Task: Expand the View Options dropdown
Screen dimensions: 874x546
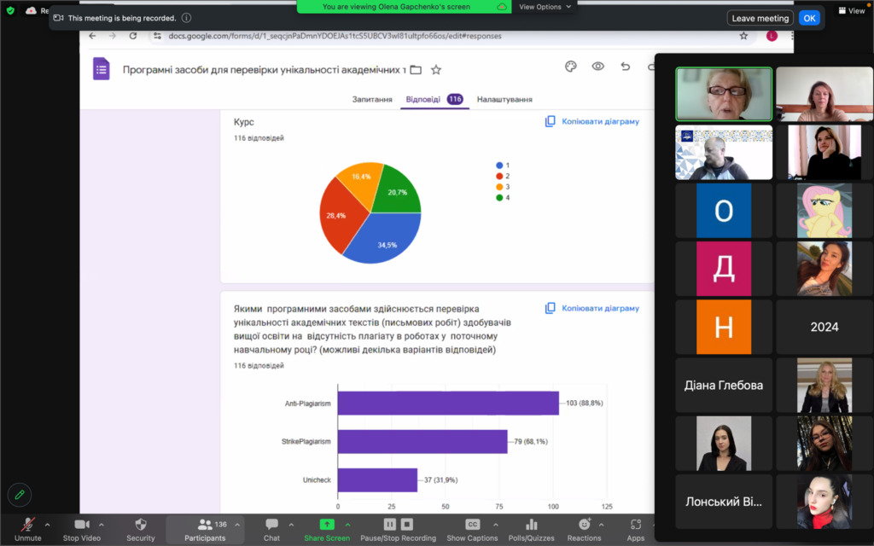Action: pyautogui.click(x=544, y=7)
